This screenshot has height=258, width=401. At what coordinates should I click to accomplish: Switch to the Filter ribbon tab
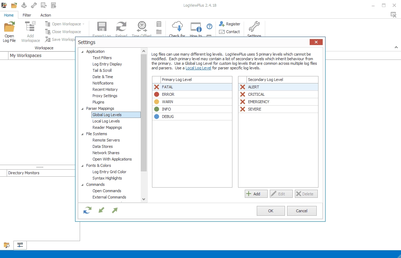[x=27, y=15]
